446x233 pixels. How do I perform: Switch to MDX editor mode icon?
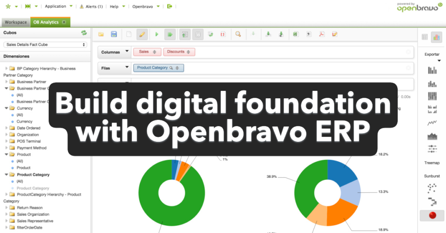coord(334,34)
